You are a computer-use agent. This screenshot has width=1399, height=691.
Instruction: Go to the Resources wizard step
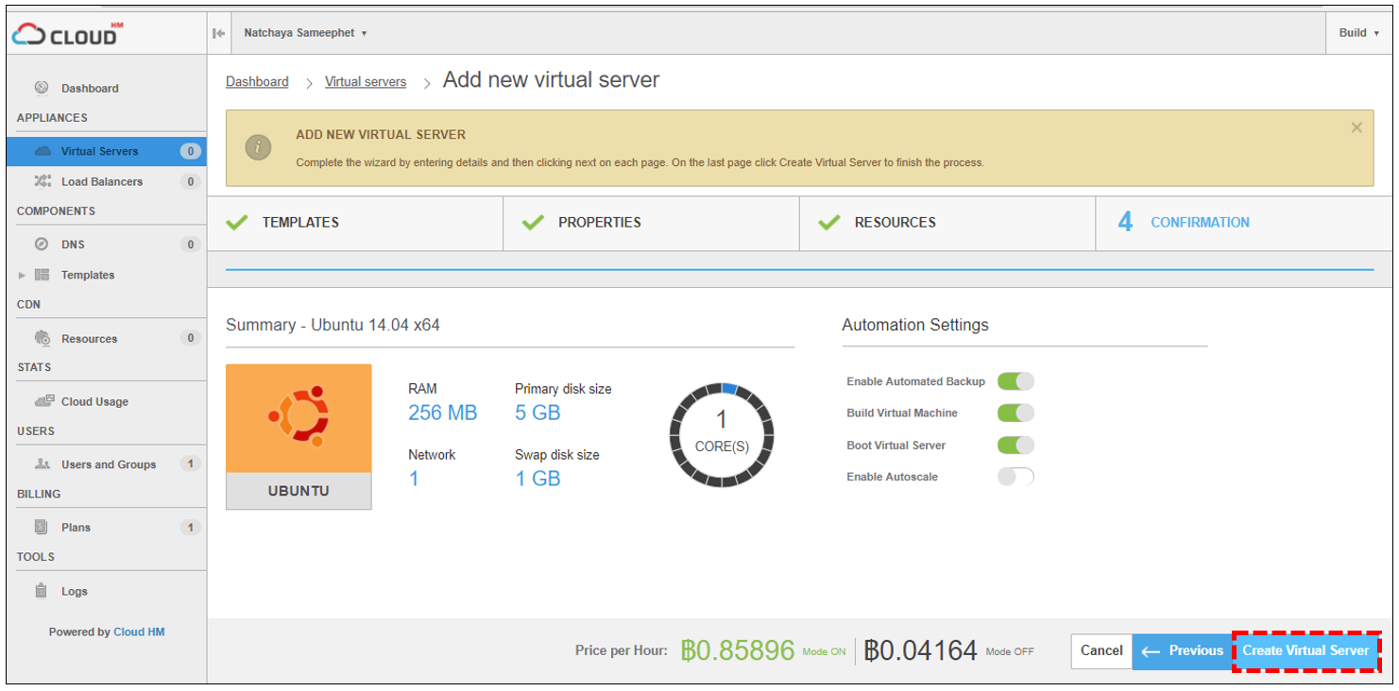pos(947,223)
